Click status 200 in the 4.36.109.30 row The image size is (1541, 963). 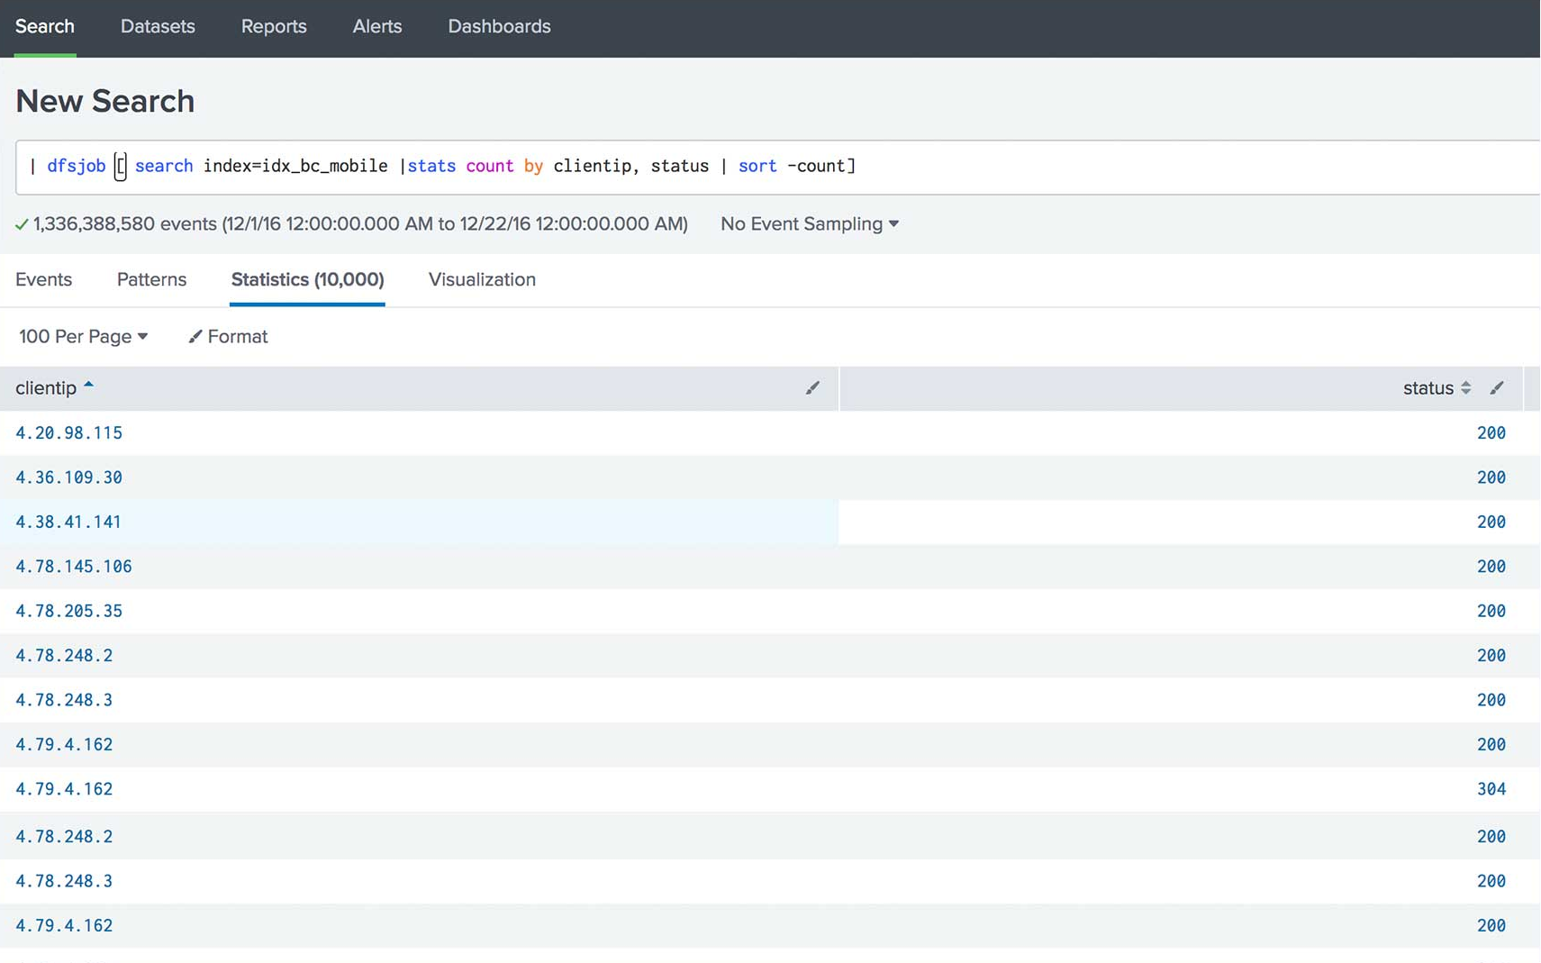coord(1491,477)
